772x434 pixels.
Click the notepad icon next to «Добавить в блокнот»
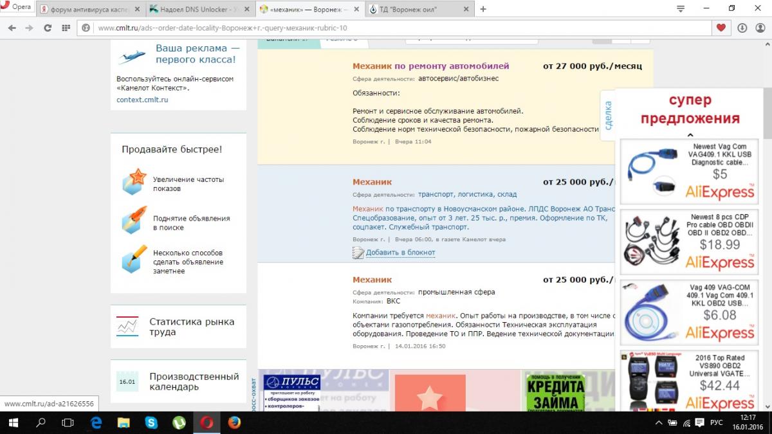358,253
